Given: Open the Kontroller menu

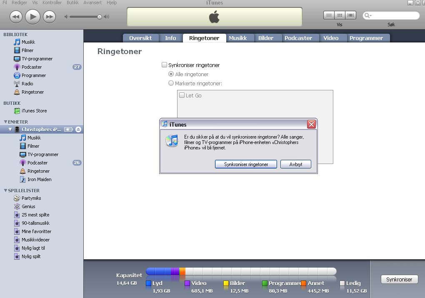Looking at the screenshot, I should pos(52,2).
